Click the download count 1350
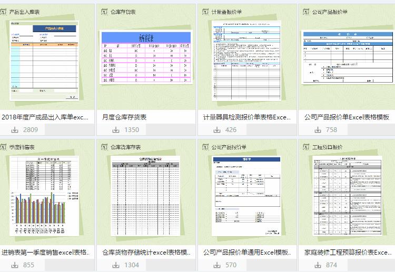The width and height of the screenshot is (395, 272). point(132,130)
